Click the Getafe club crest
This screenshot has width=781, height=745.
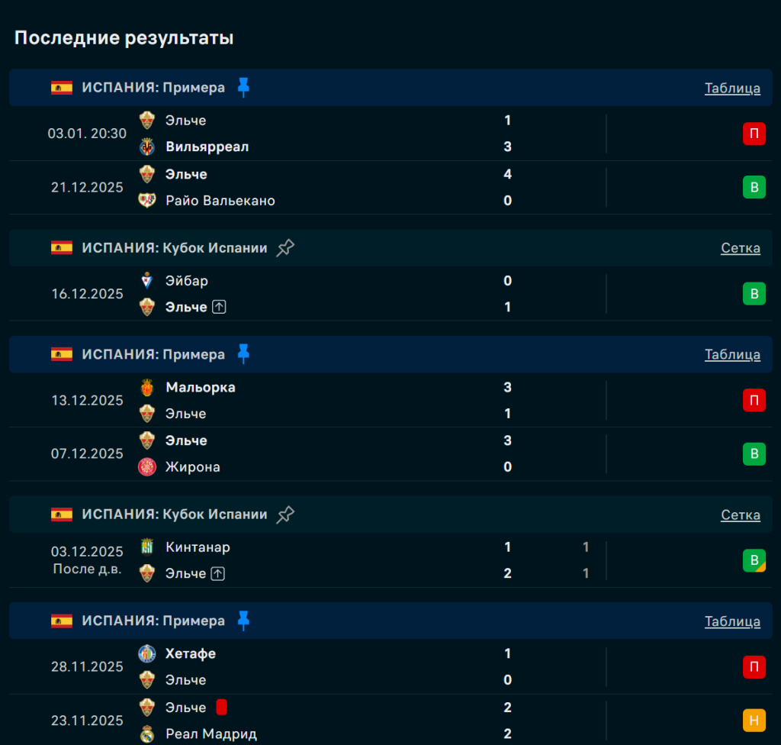[147, 654]
